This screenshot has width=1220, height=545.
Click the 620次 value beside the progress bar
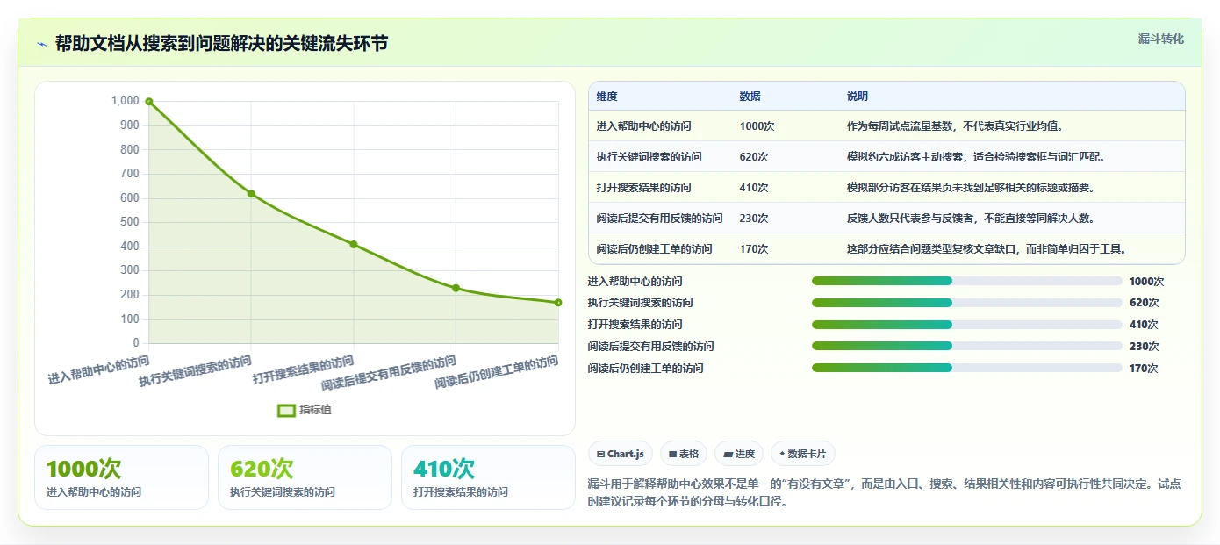point(1144,303)
